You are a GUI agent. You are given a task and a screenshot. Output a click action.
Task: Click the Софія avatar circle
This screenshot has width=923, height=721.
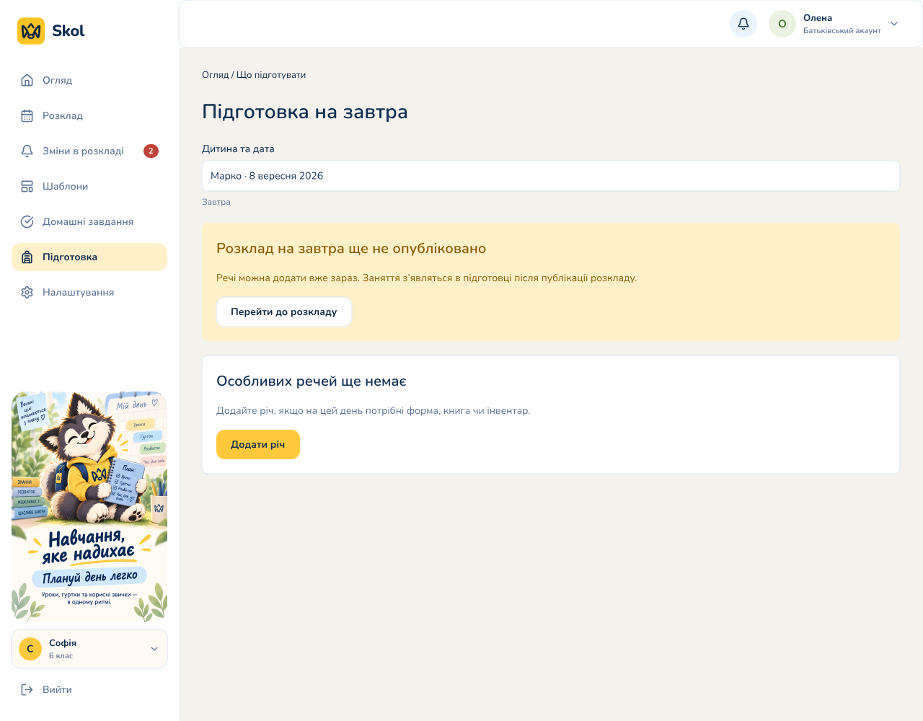[x=30, y=649]
